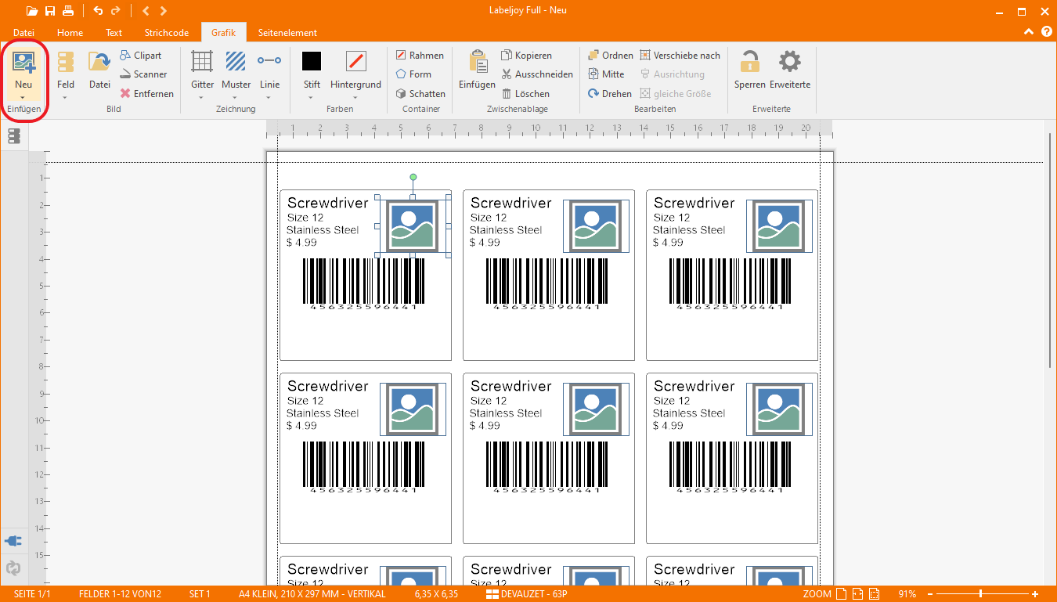
Task: Click the Neu insert image icon
Action: 23,62
